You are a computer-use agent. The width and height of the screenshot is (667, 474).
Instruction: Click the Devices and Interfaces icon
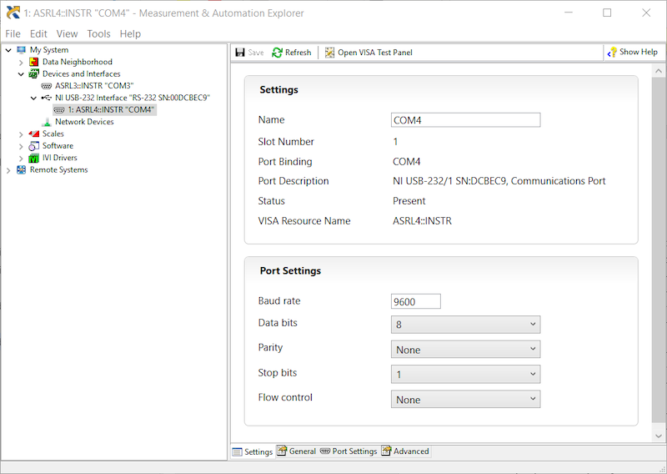click(x=33, y=73)
